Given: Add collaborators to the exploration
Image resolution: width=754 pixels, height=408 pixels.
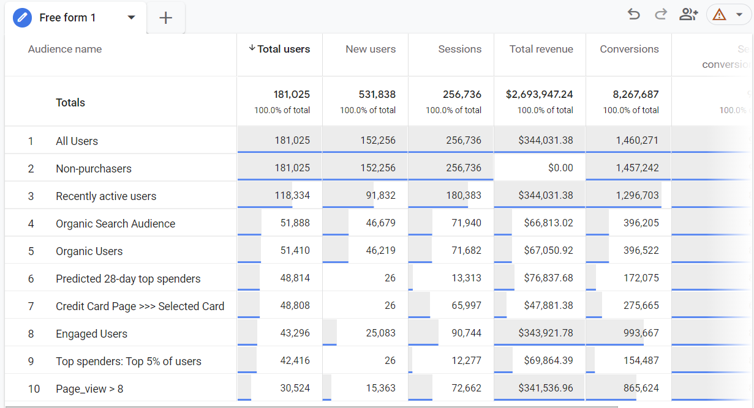Looking at the screenshot, I should 688,14.
